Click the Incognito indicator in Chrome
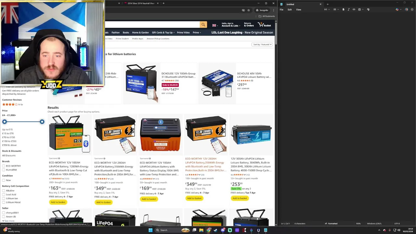 262,10
